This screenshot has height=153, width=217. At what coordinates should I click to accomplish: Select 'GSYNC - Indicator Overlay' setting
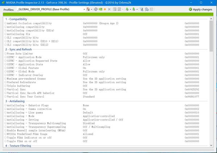click(106, 75)
